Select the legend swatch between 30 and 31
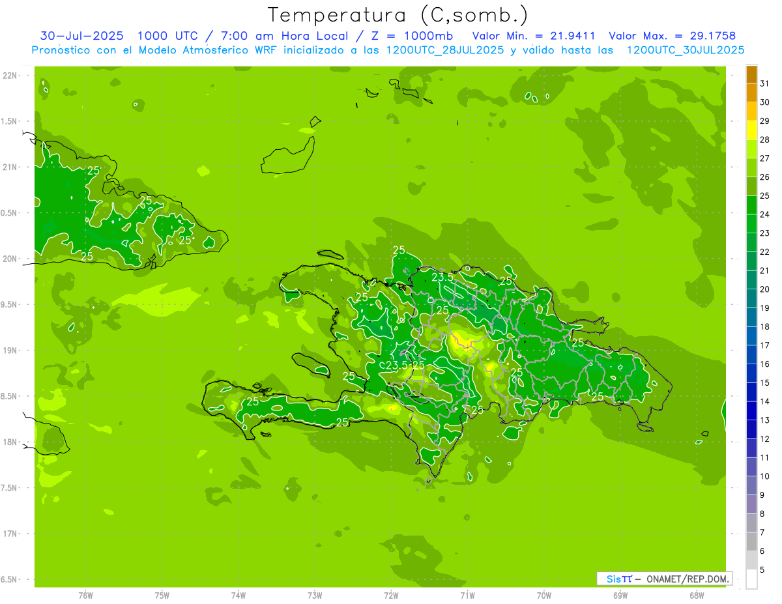The width and height of the screenshot is (782, 604). [x=751, y=93]
